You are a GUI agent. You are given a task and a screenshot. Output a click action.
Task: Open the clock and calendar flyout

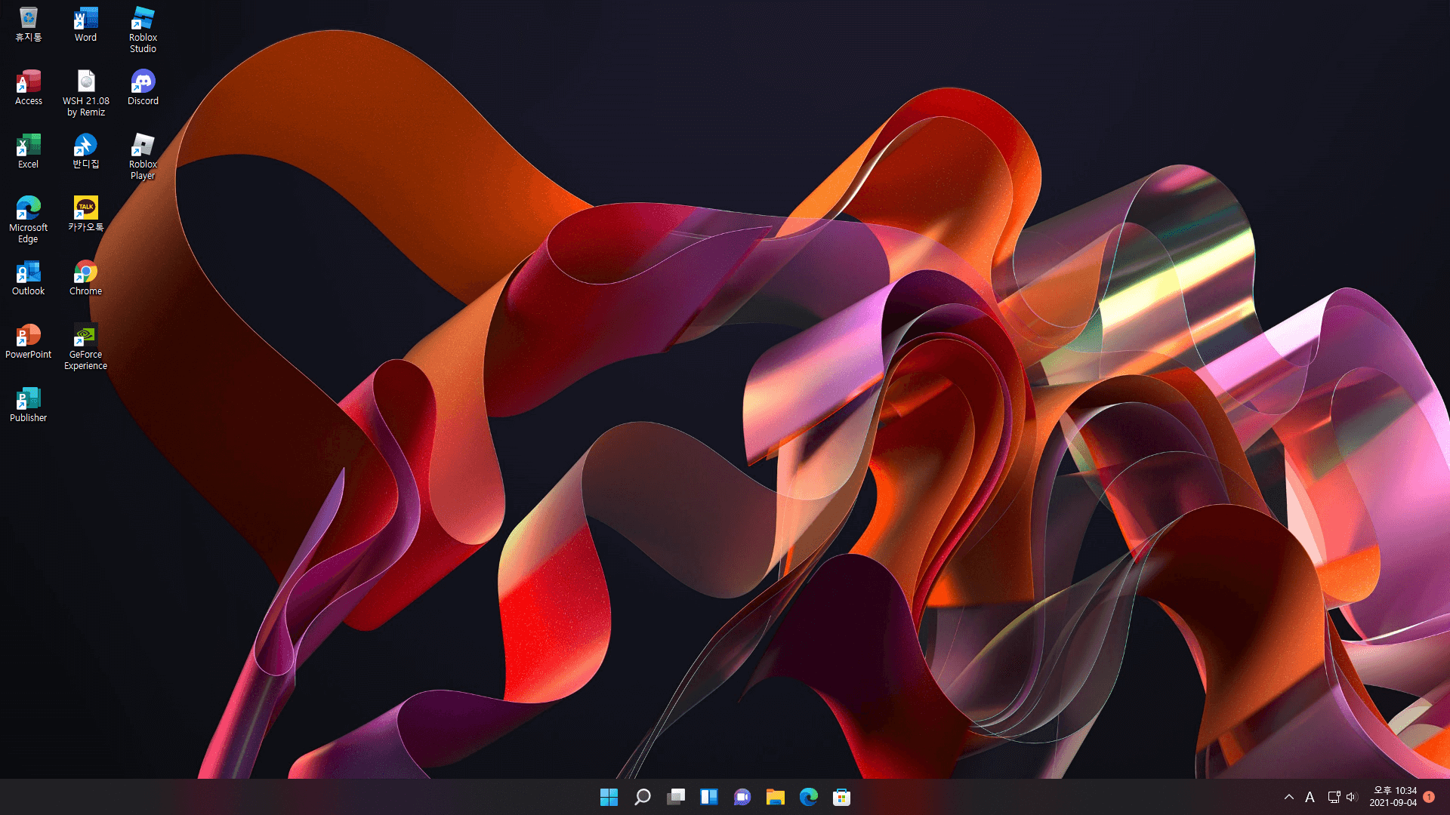(1393, 797)
